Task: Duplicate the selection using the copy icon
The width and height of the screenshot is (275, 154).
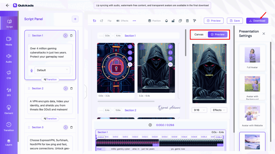Action: (180, 21)
